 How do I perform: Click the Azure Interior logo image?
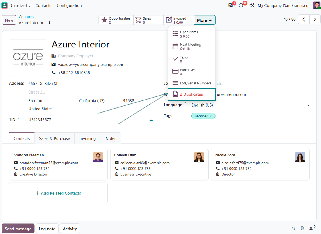point(28,58)
